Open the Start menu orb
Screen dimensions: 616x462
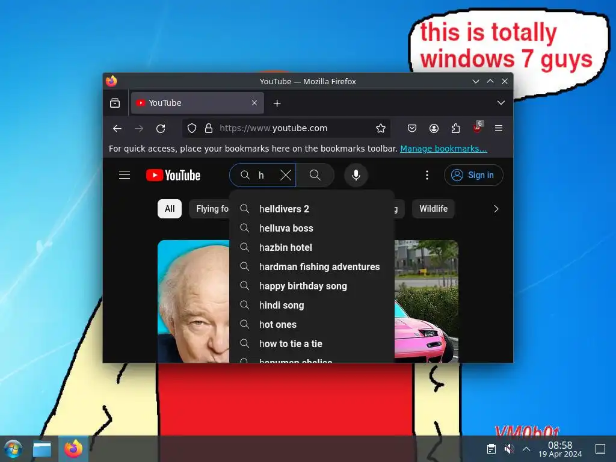13,449
